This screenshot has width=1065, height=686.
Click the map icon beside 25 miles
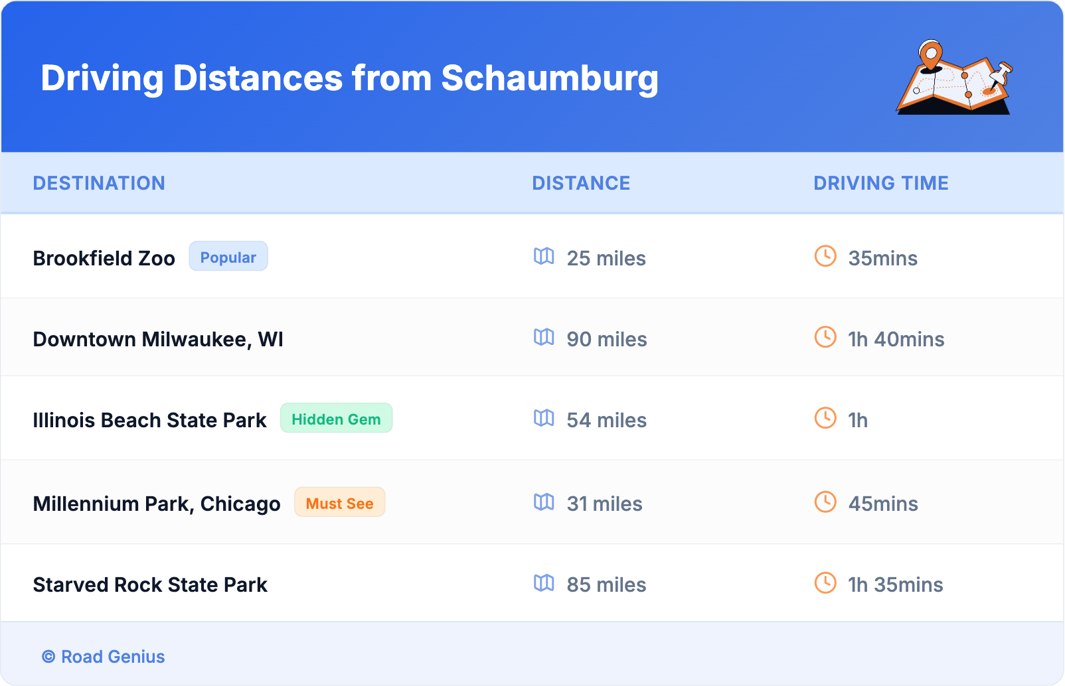[544, 256]
